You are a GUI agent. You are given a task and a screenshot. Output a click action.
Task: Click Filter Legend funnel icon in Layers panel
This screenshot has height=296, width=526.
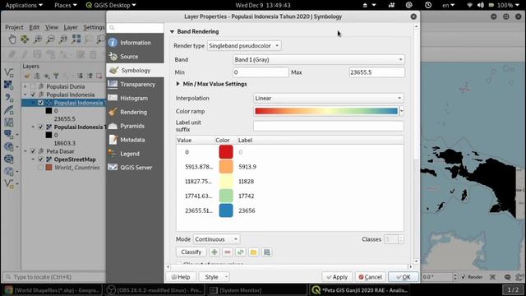[56, 76]
